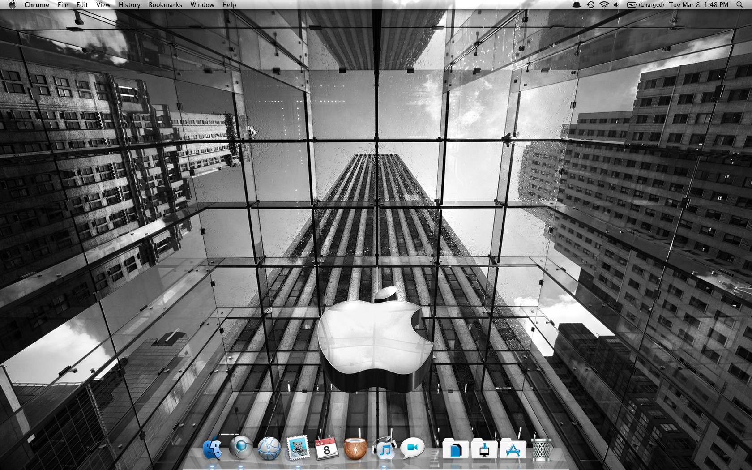The width and height of the screenshot is (752, 470).
Task: Open the Chrome application menu
Action: coord(37,4)
